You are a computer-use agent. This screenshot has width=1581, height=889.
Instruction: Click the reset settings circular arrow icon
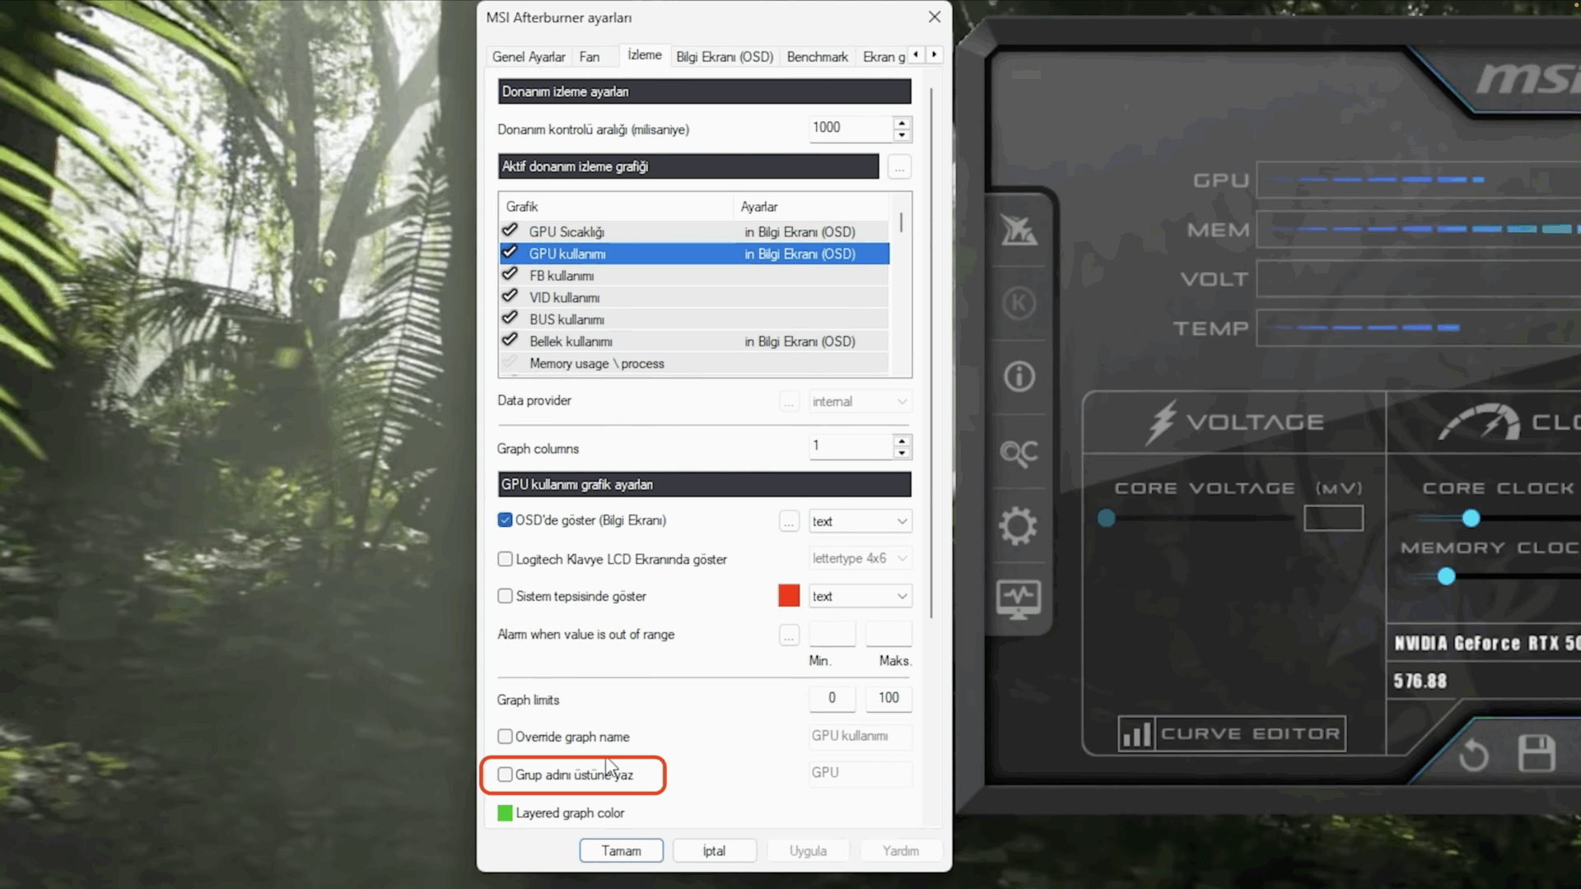(x=1474, y=754)
